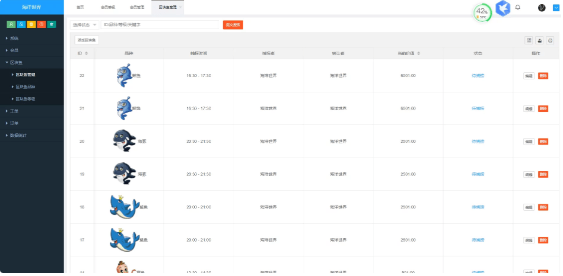
Task: Click the yellow round icon in sidebar
Action: [31, 24]
